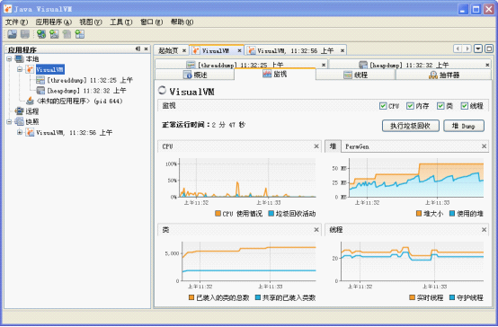The width and height of the screenshot is (498, 327).
Task: Open the 工具 tools menu
Action: click(120, 22)
